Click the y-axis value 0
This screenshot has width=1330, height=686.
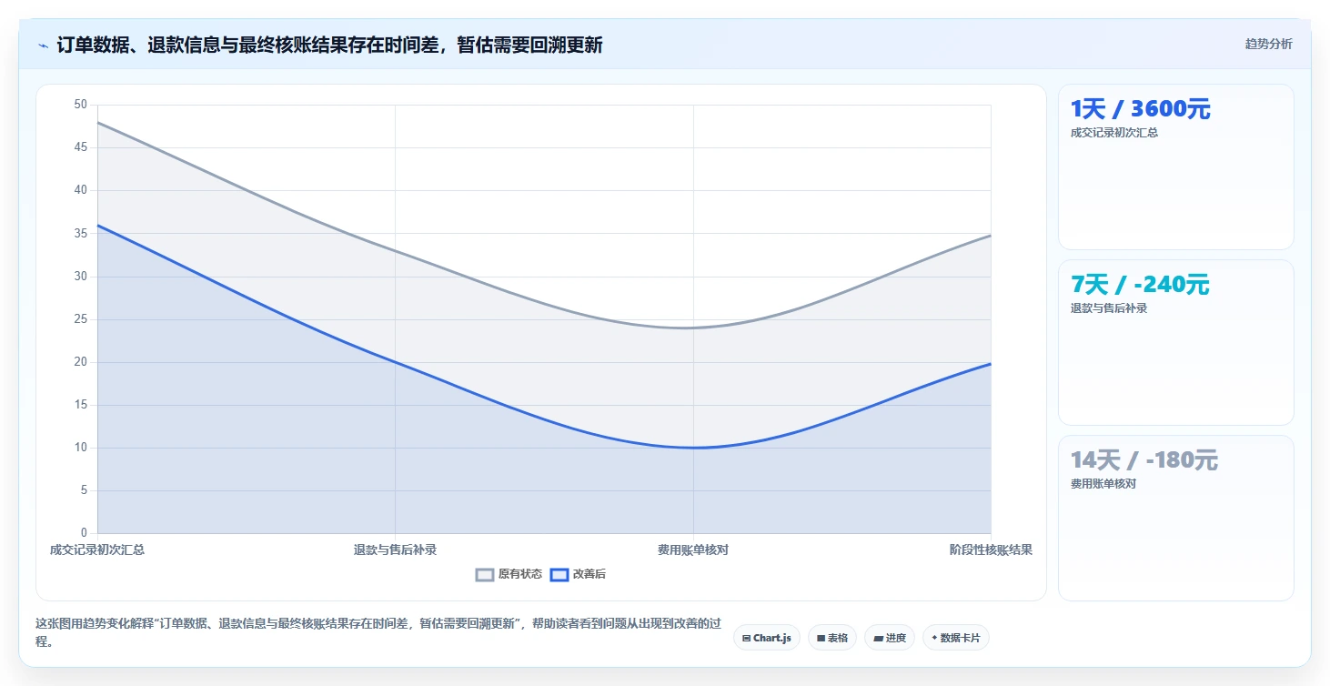[84, 532]
